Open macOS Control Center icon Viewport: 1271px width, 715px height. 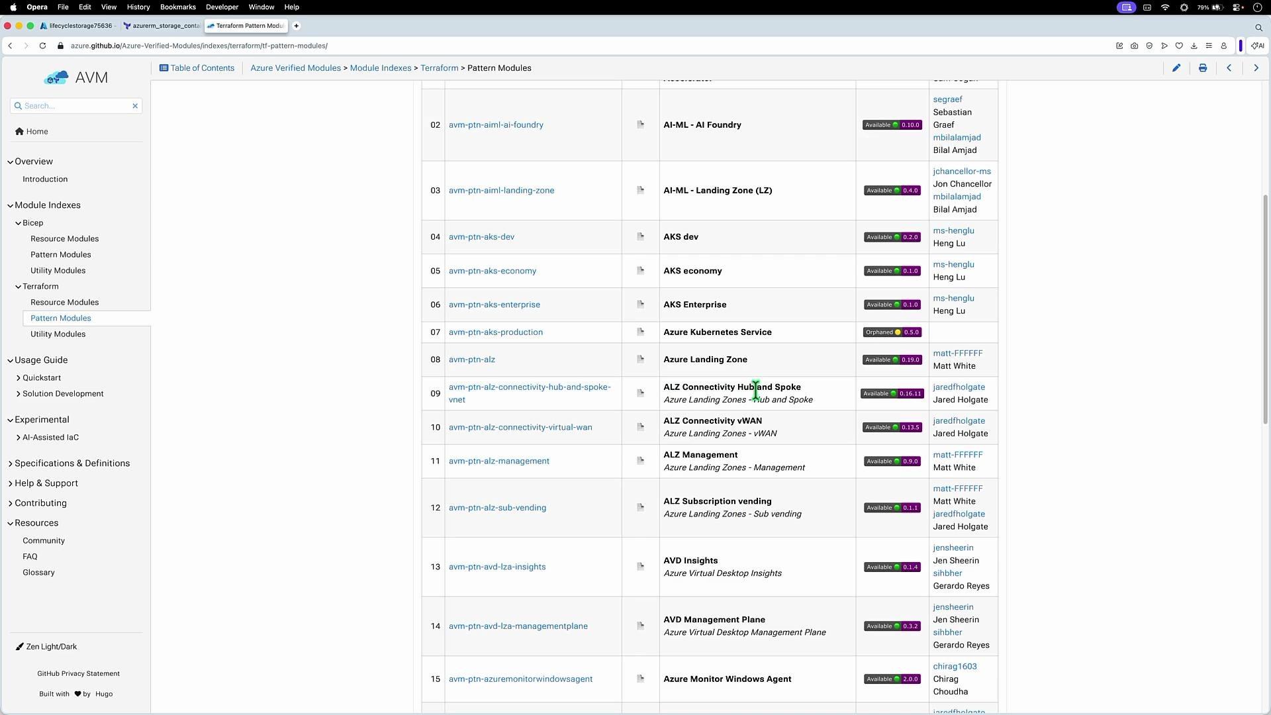[x=1236, y=7]
